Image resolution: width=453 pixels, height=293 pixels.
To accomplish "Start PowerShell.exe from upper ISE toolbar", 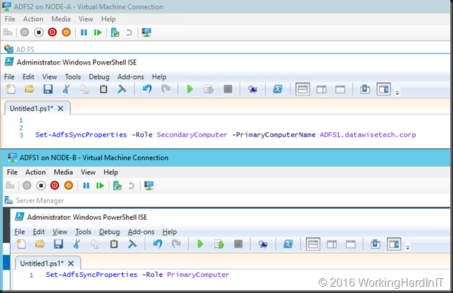I will (x=278, y=89).
